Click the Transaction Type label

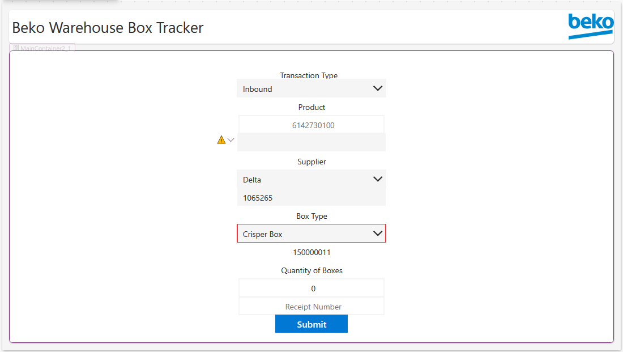coord(309,75)
